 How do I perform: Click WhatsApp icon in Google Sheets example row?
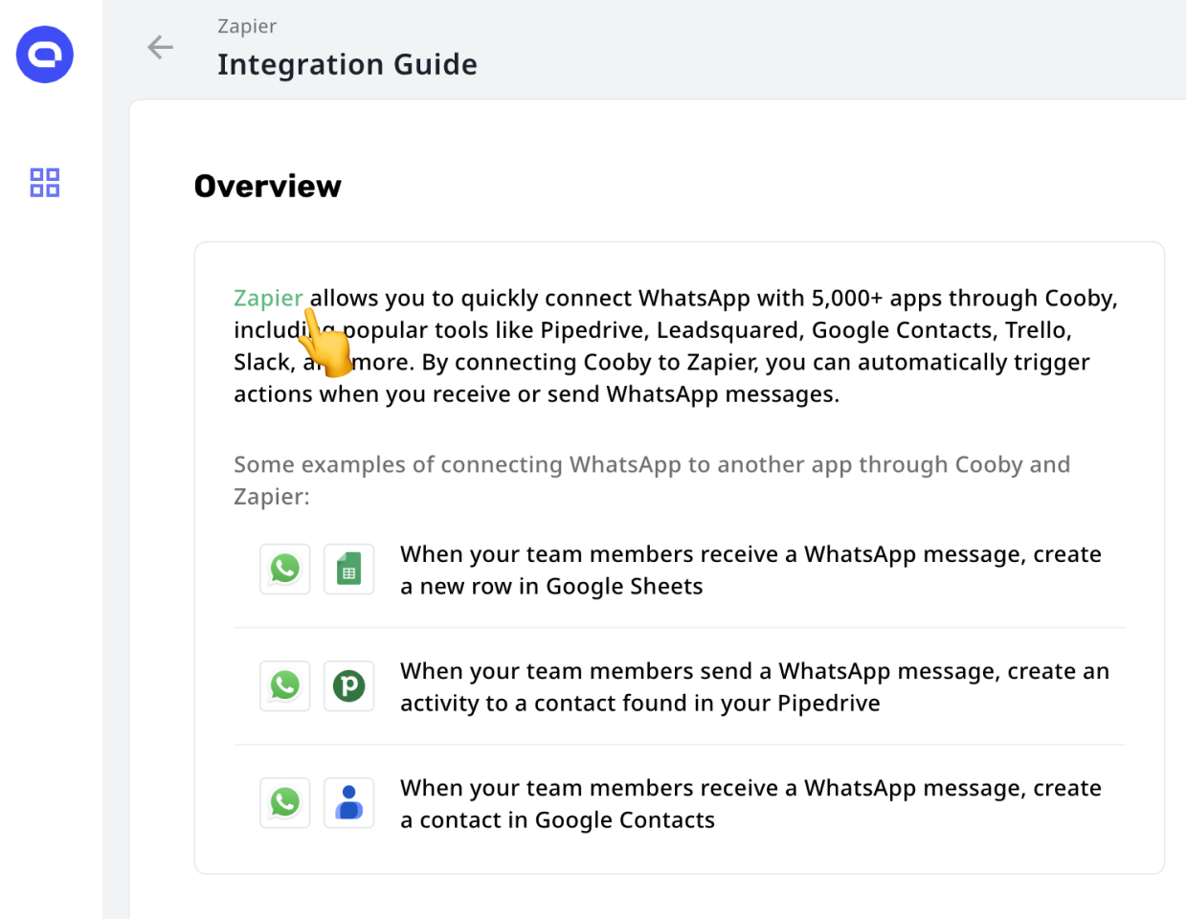285,569
